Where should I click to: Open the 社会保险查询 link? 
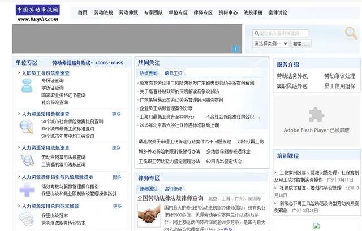[x=55, y=102]
